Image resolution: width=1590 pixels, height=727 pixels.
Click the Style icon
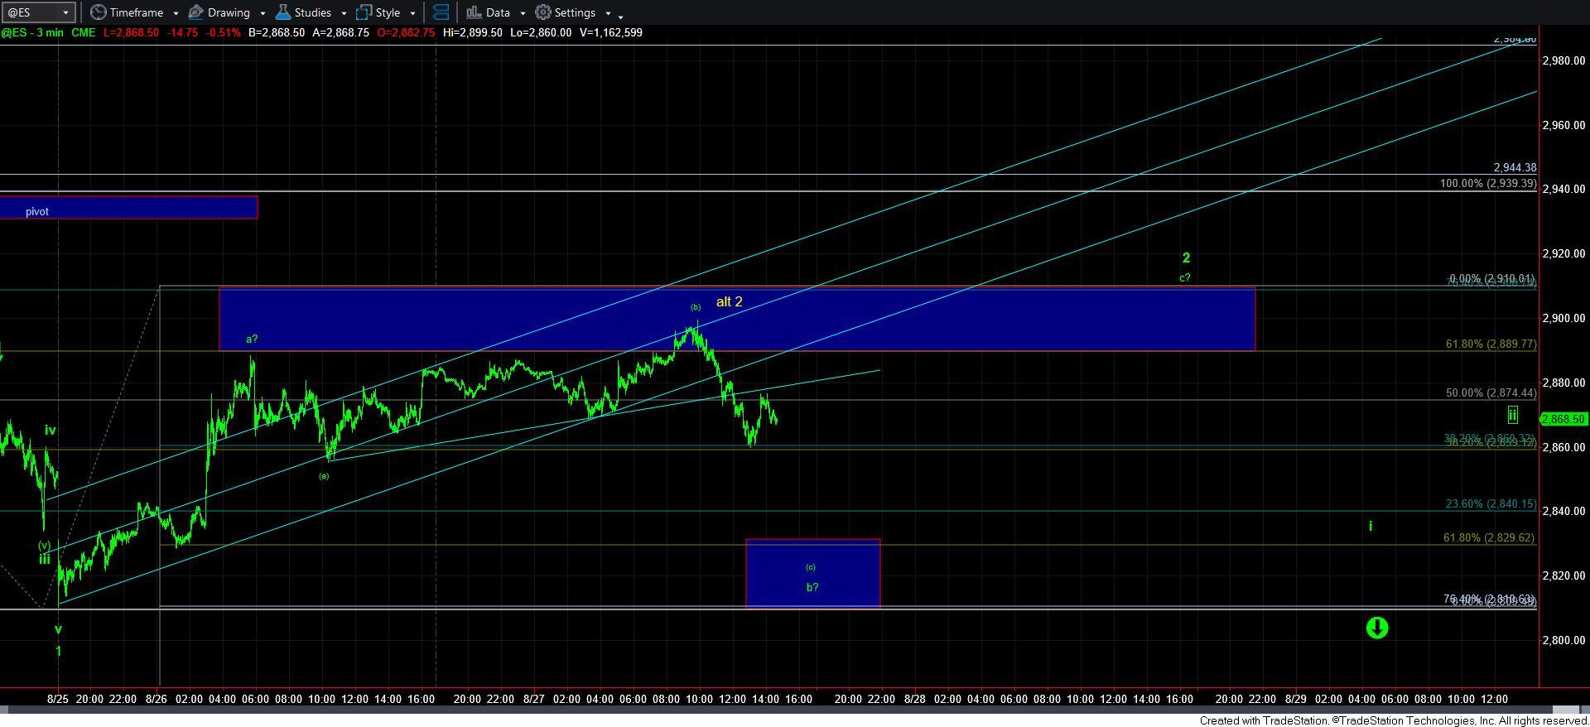(364, 12)
